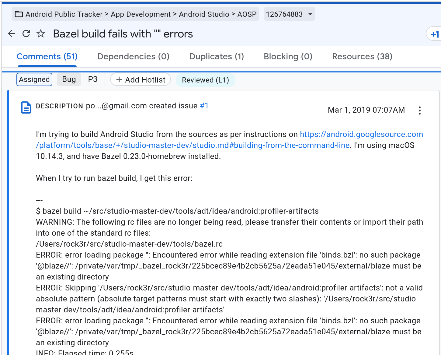The height and width of the screenshot is (355, 441).
Task: Click the 'When I try to run bazel build' sentence
Action: tap(114, 178)
